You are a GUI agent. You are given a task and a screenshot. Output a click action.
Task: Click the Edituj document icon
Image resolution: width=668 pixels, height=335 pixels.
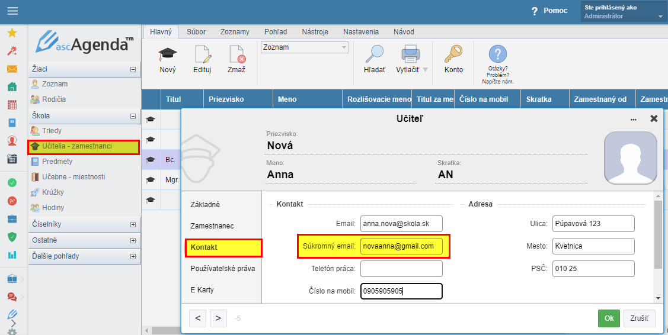[202, 55]
